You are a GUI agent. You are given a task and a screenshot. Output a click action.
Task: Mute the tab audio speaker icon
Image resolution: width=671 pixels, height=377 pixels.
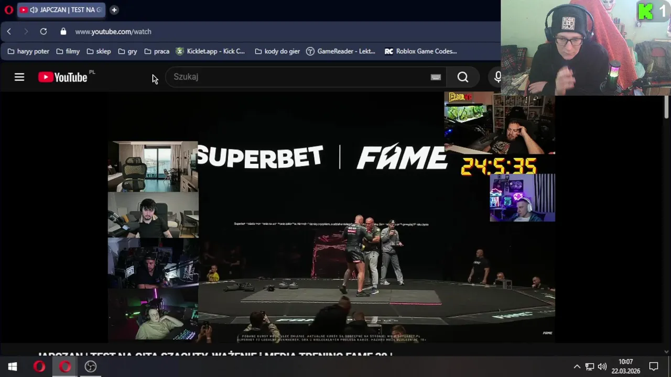[x=34, y=10]
